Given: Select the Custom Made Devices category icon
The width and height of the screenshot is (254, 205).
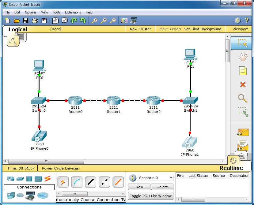Looking at the screenshot, I should pyautogui.click(x=30, y=196).
